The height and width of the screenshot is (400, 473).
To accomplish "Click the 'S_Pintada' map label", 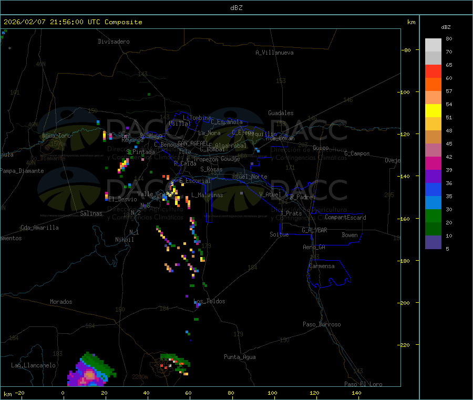I will pos(140,152).
